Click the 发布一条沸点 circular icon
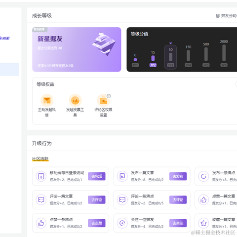Viewport: 237px width, 237px height. pyautogui.click(x=203, y=176)
